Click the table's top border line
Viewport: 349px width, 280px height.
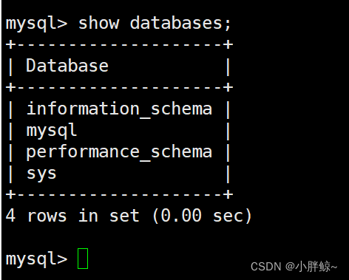(x=119, y=45)
